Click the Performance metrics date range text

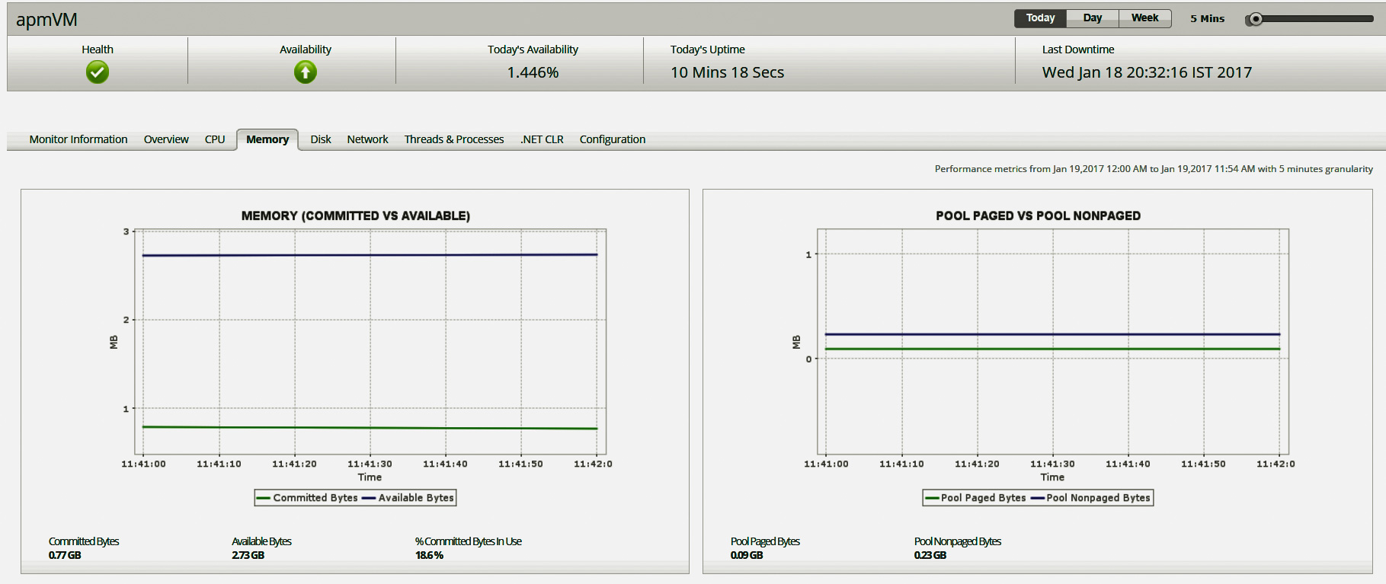(1154, 169)
